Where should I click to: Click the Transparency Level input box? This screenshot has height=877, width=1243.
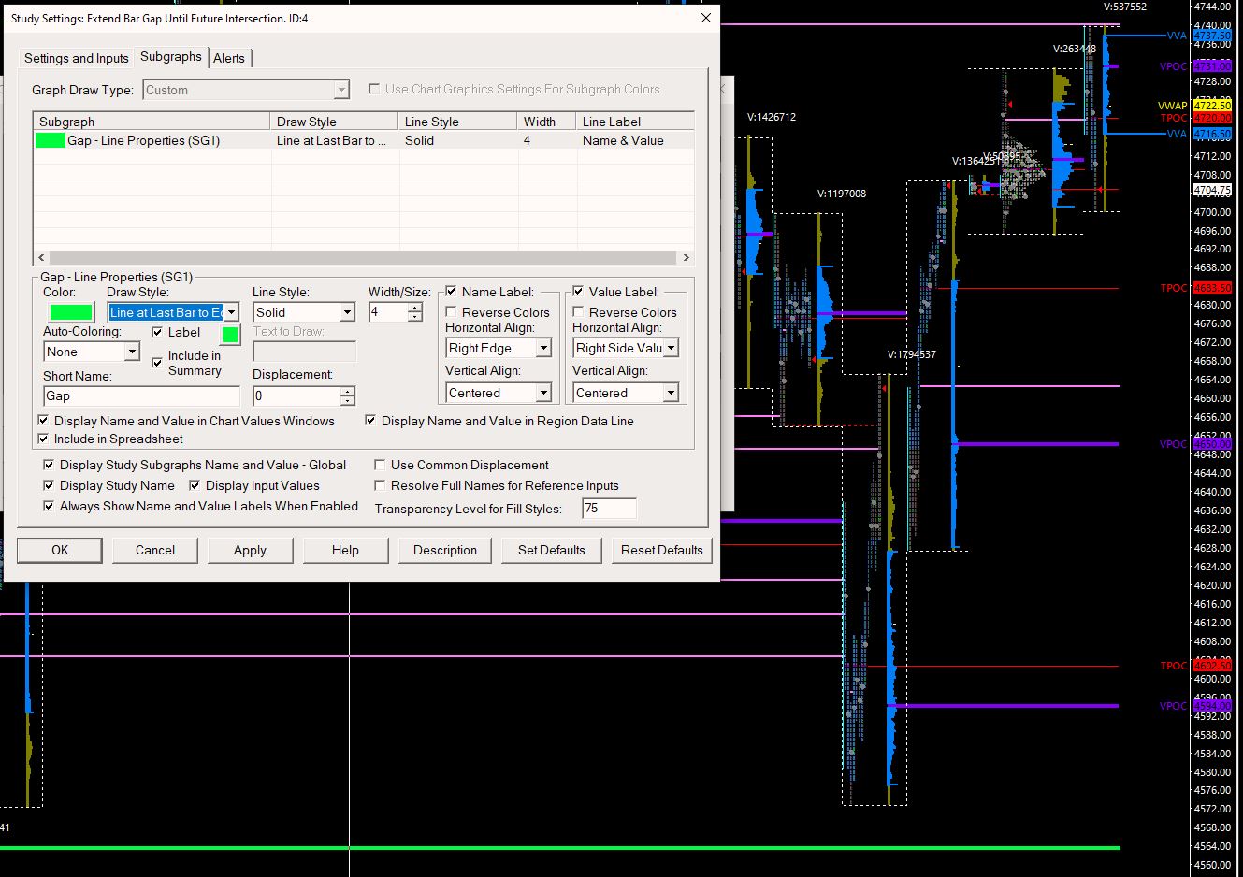pos(608,508)
